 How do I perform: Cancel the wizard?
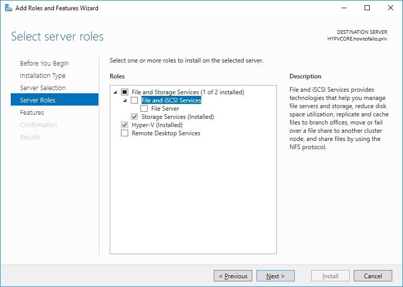click(373, 276)
